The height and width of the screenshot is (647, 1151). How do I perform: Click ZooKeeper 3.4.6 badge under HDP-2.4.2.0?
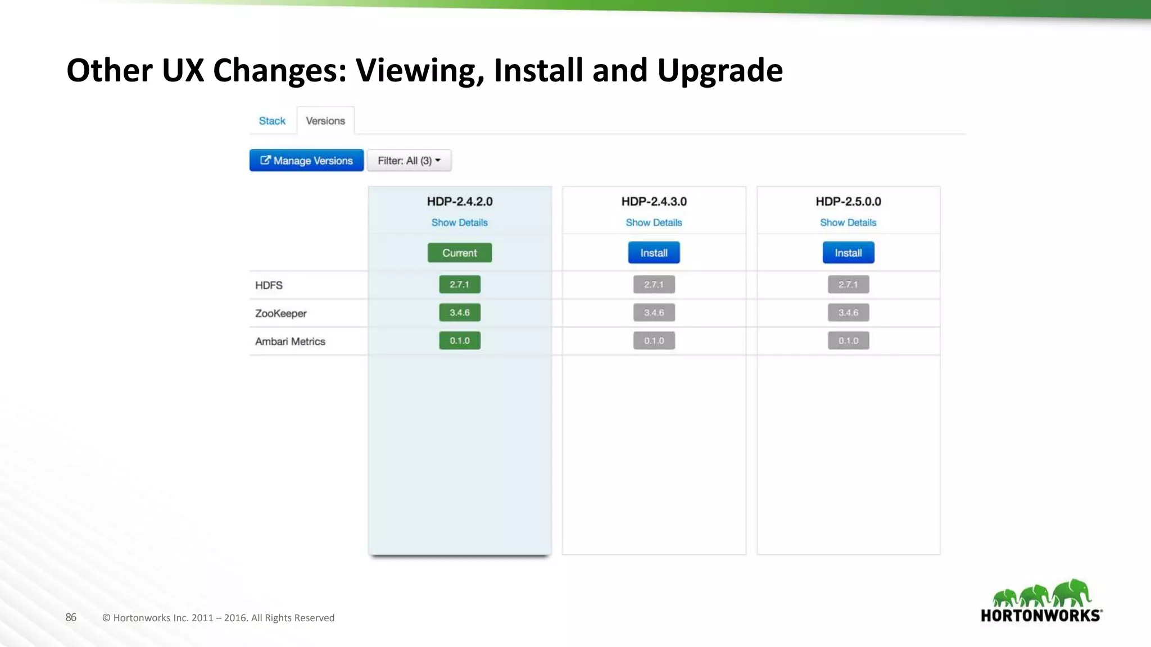(460, 312)
